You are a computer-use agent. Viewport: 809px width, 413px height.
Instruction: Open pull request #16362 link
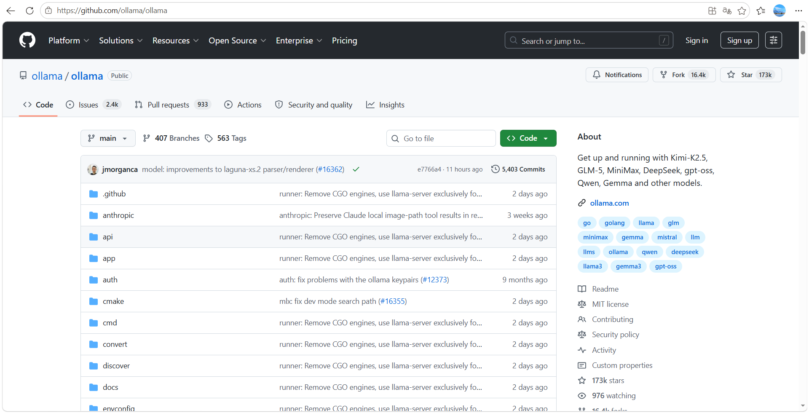tap(330, 169)
